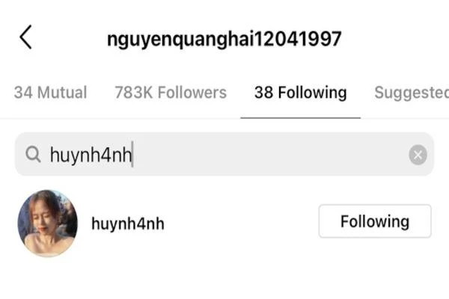Unfollow huynh4nh via the Following button
The height and width of the screenshot is (299, 449).
[375, 221]
